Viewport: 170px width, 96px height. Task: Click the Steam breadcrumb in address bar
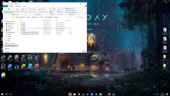coord(28,17)
